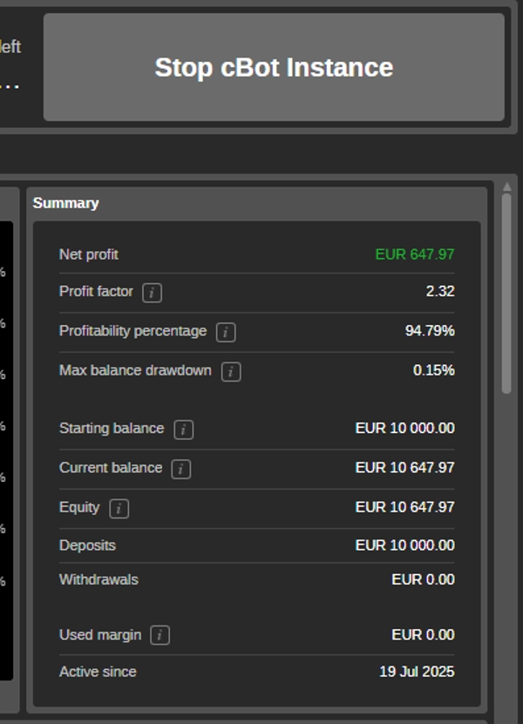Click the Equity amount EUR 10 647.97
Viewport: 523px width, 724px height.
pos(404,507)
